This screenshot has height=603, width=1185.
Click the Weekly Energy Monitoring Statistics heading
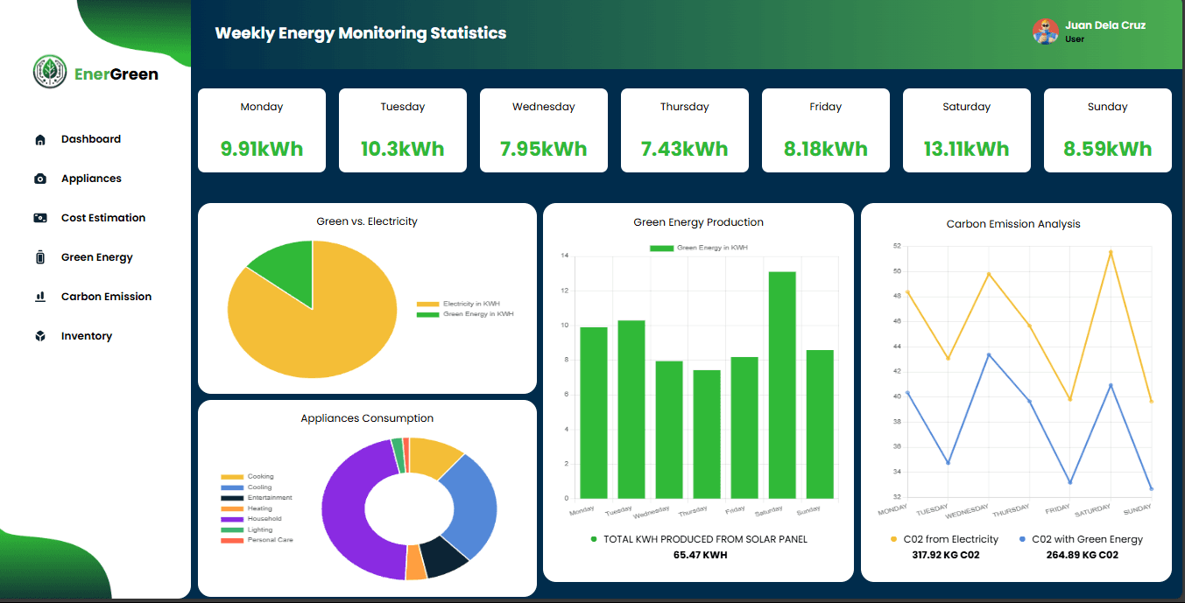361,33
